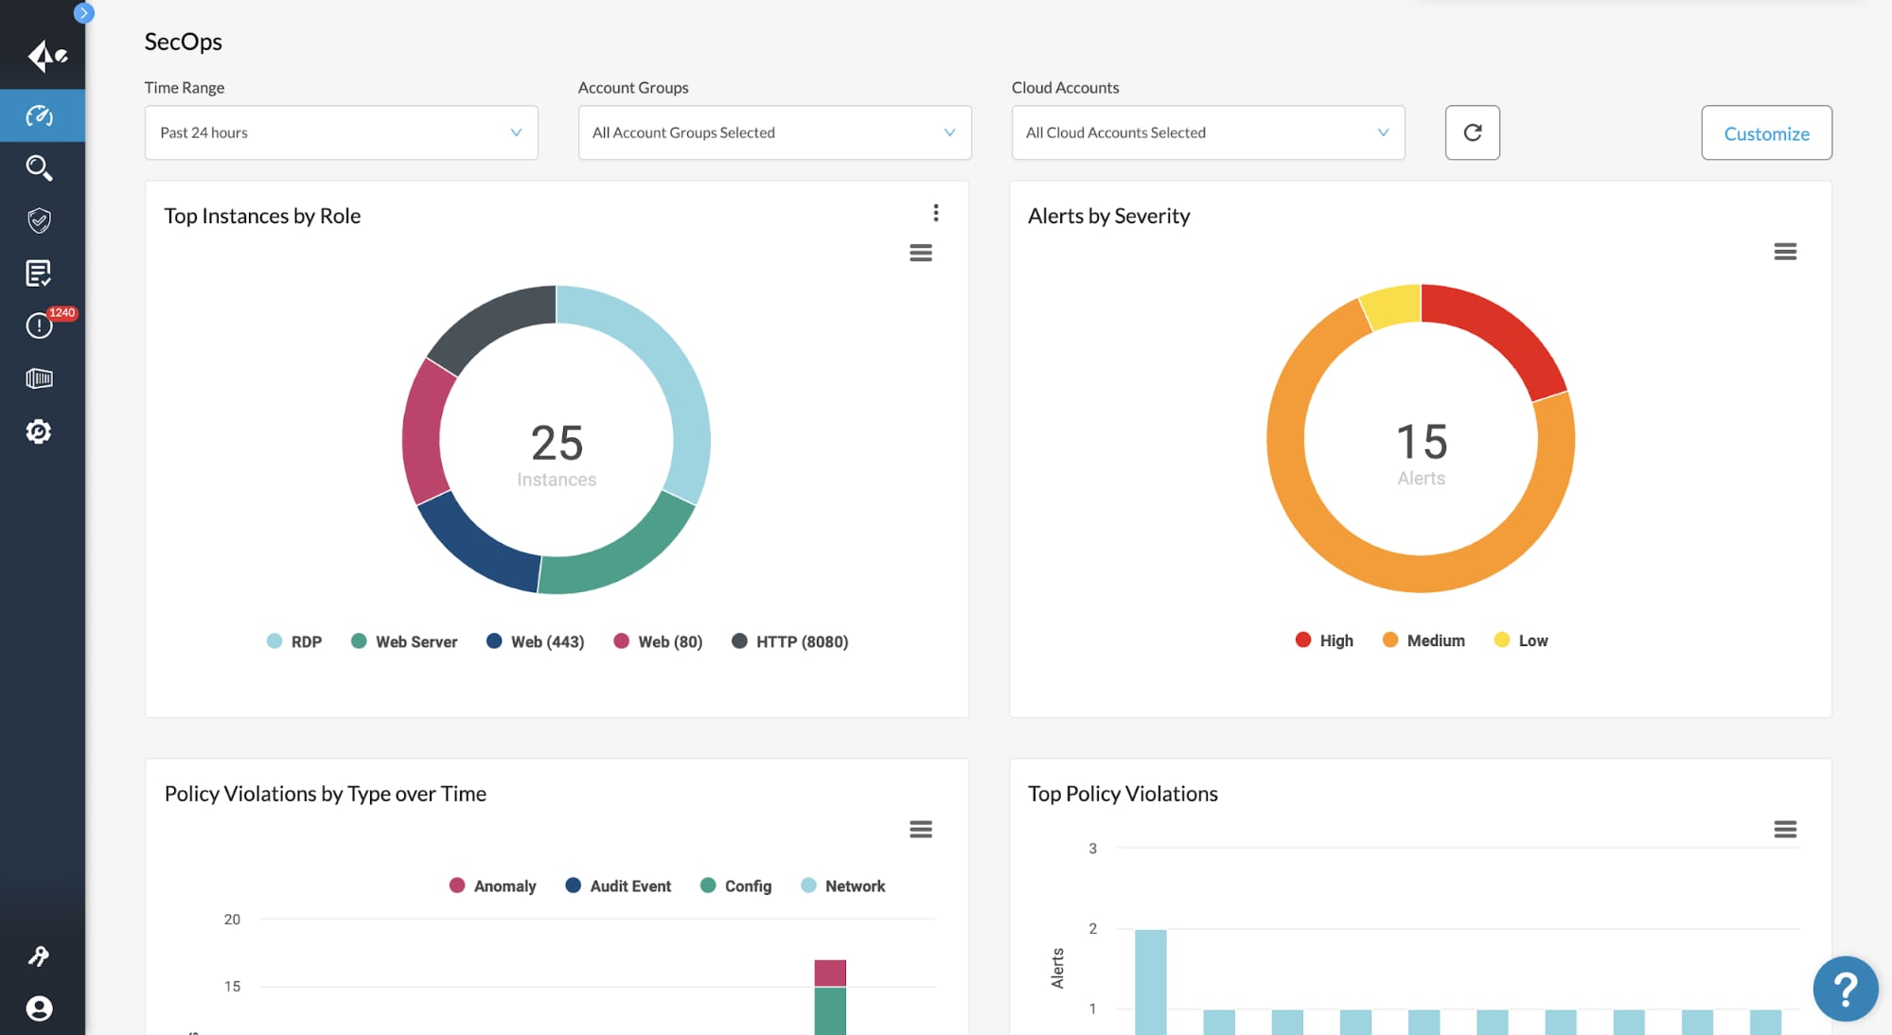Click the tallest bar in Top Policy Violations
This screenshot has width=1892, height=1035.
pyautogui.click(x=1150, y=981)
